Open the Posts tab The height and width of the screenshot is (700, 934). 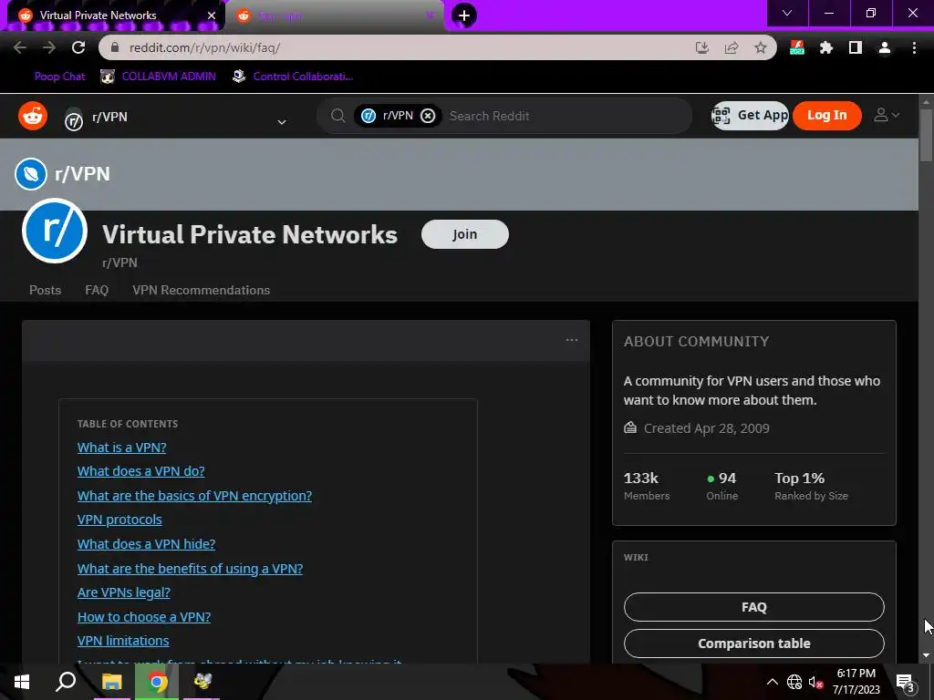[46, 290]
